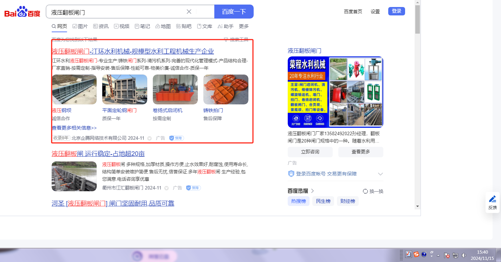501x262 pixels.
Task: Expand the arrow beside 衢州市江汇翻板闸门
Action: pyautogui.click(x=167, y=188)
